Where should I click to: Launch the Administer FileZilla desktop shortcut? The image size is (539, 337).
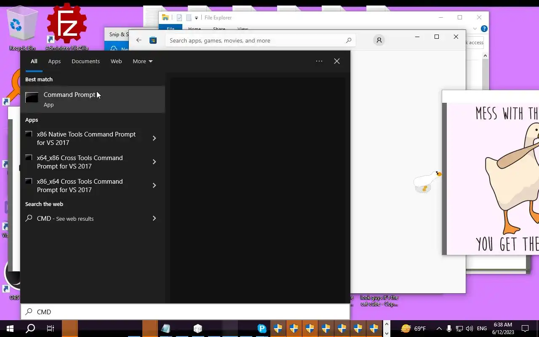(67, 27)
